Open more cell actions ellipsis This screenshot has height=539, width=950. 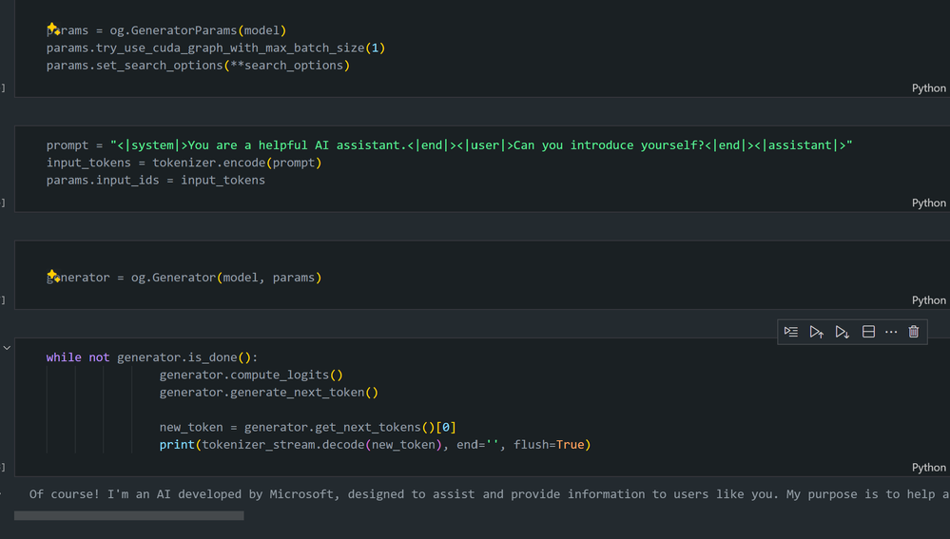[891, 332]
